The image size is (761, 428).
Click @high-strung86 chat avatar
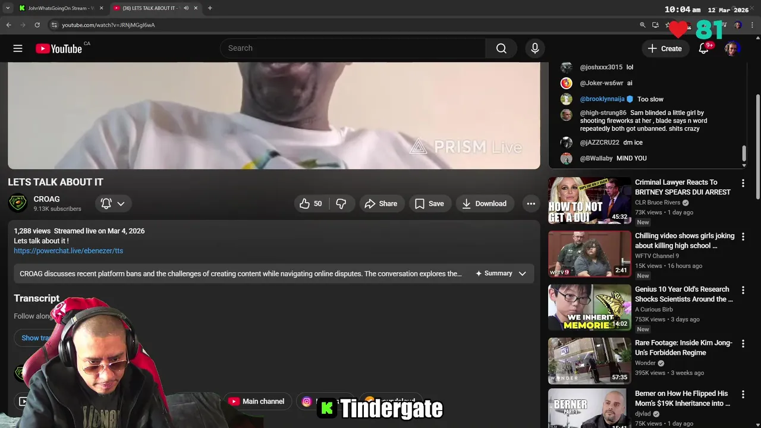click(567, 115)
